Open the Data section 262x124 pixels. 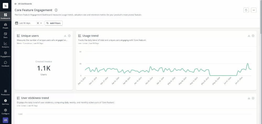point(6,35)
